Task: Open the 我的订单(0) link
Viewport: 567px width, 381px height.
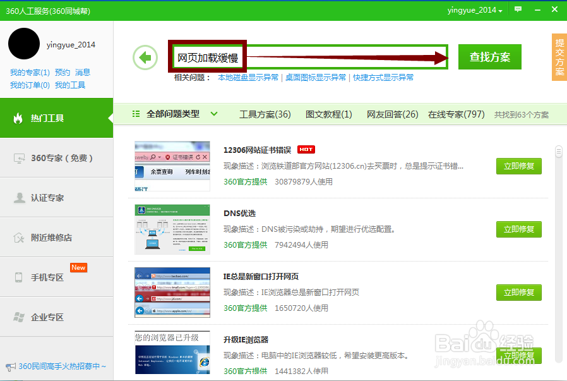Action: pos(30,85)
